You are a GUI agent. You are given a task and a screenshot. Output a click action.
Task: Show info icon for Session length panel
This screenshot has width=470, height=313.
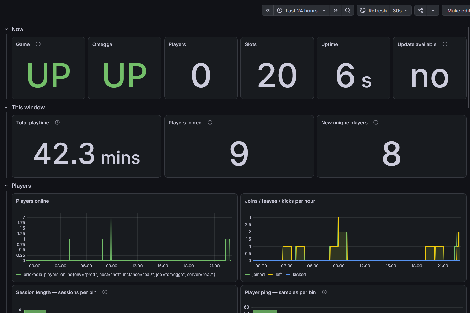[x=105, y=292]
